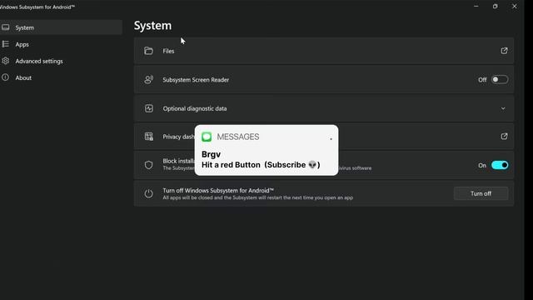Click the Optional diagnostic data icon
This screenshot has height=300, width=533.
(x=149, y=108)
